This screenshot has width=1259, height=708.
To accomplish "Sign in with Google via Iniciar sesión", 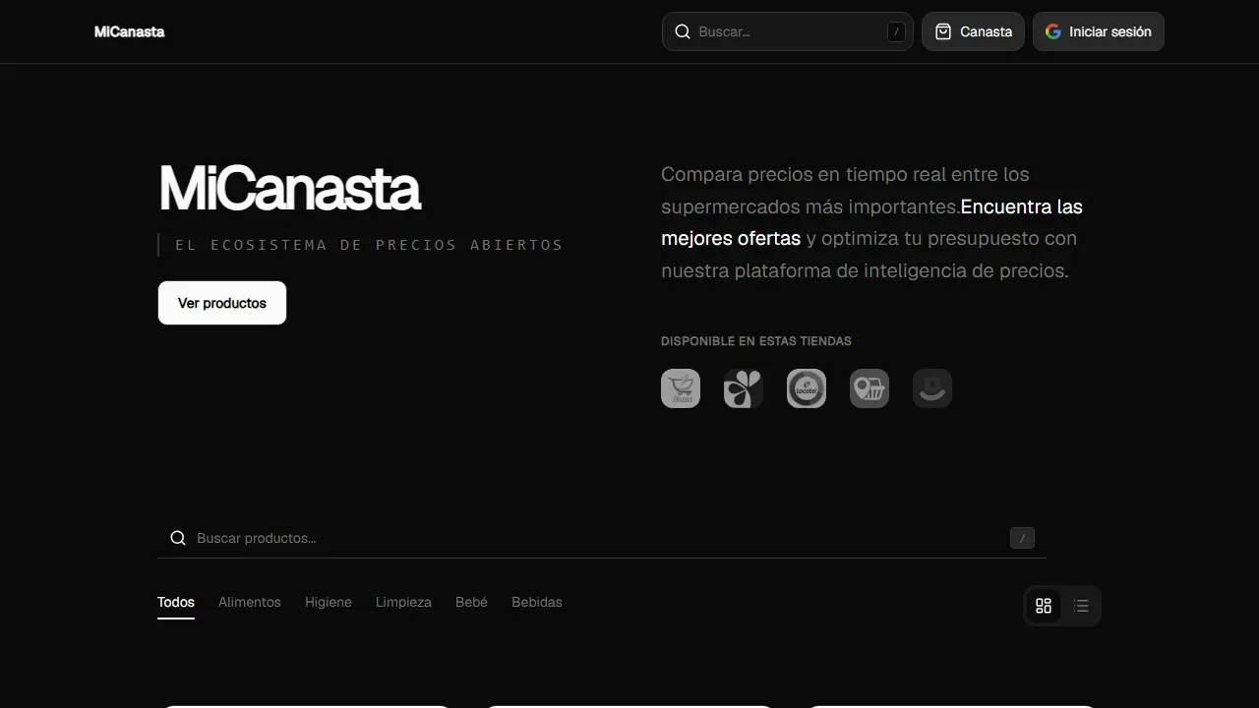I will click(1099, 31).
